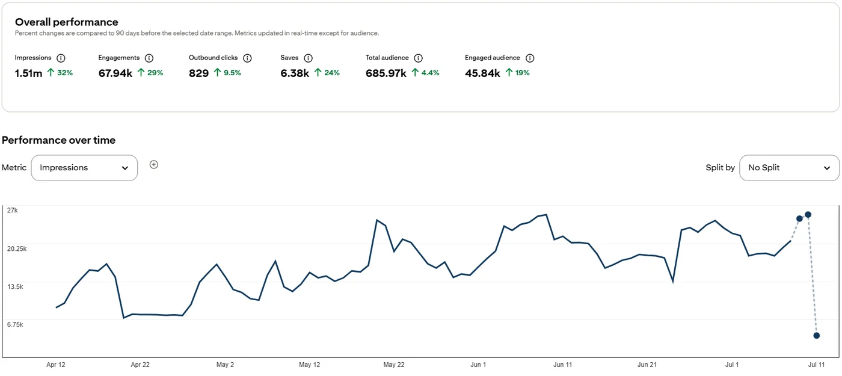
Task: Click the Outbound clicks metric label
Action: point(214,58)
